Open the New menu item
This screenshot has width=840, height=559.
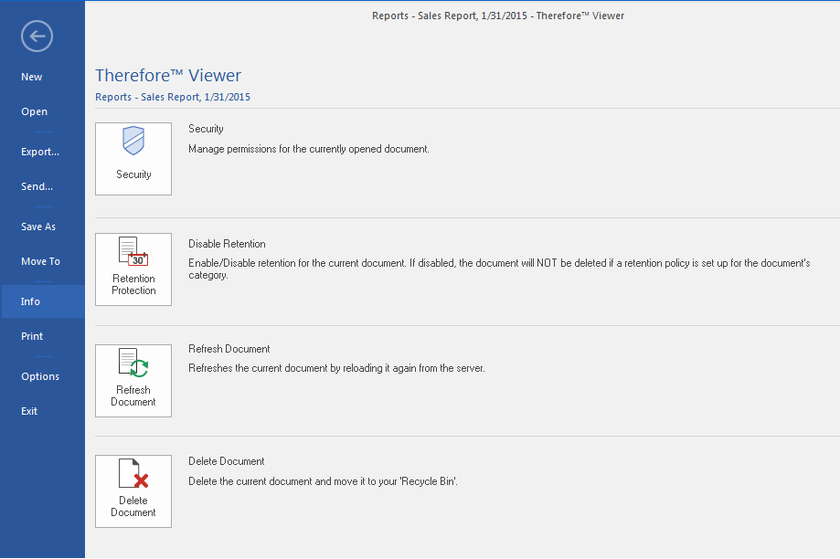click(x=32, y=77)
